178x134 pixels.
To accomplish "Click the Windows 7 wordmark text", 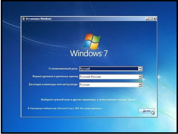I will point(89,53).
